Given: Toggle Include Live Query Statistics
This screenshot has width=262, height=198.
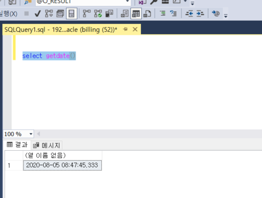Looking at the screenshot, I should coord(98,14).
